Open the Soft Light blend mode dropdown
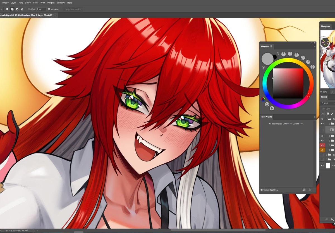The width and height of the screenshot is (335, 233). [x=328, y=109]
